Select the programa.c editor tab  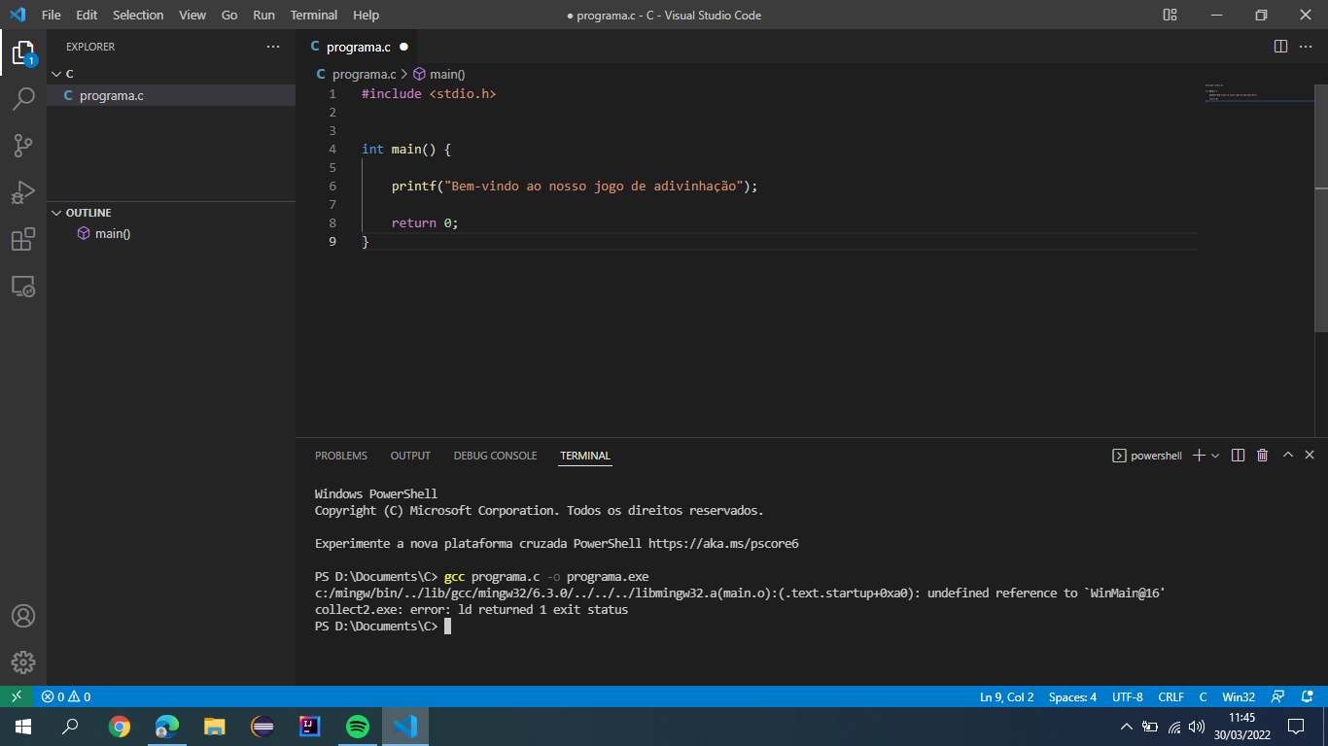pyautogui.click(x=358, y=47)
